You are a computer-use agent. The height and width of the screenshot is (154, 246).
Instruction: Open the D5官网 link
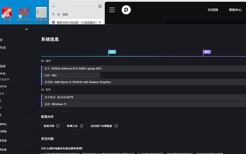point(213,10)
